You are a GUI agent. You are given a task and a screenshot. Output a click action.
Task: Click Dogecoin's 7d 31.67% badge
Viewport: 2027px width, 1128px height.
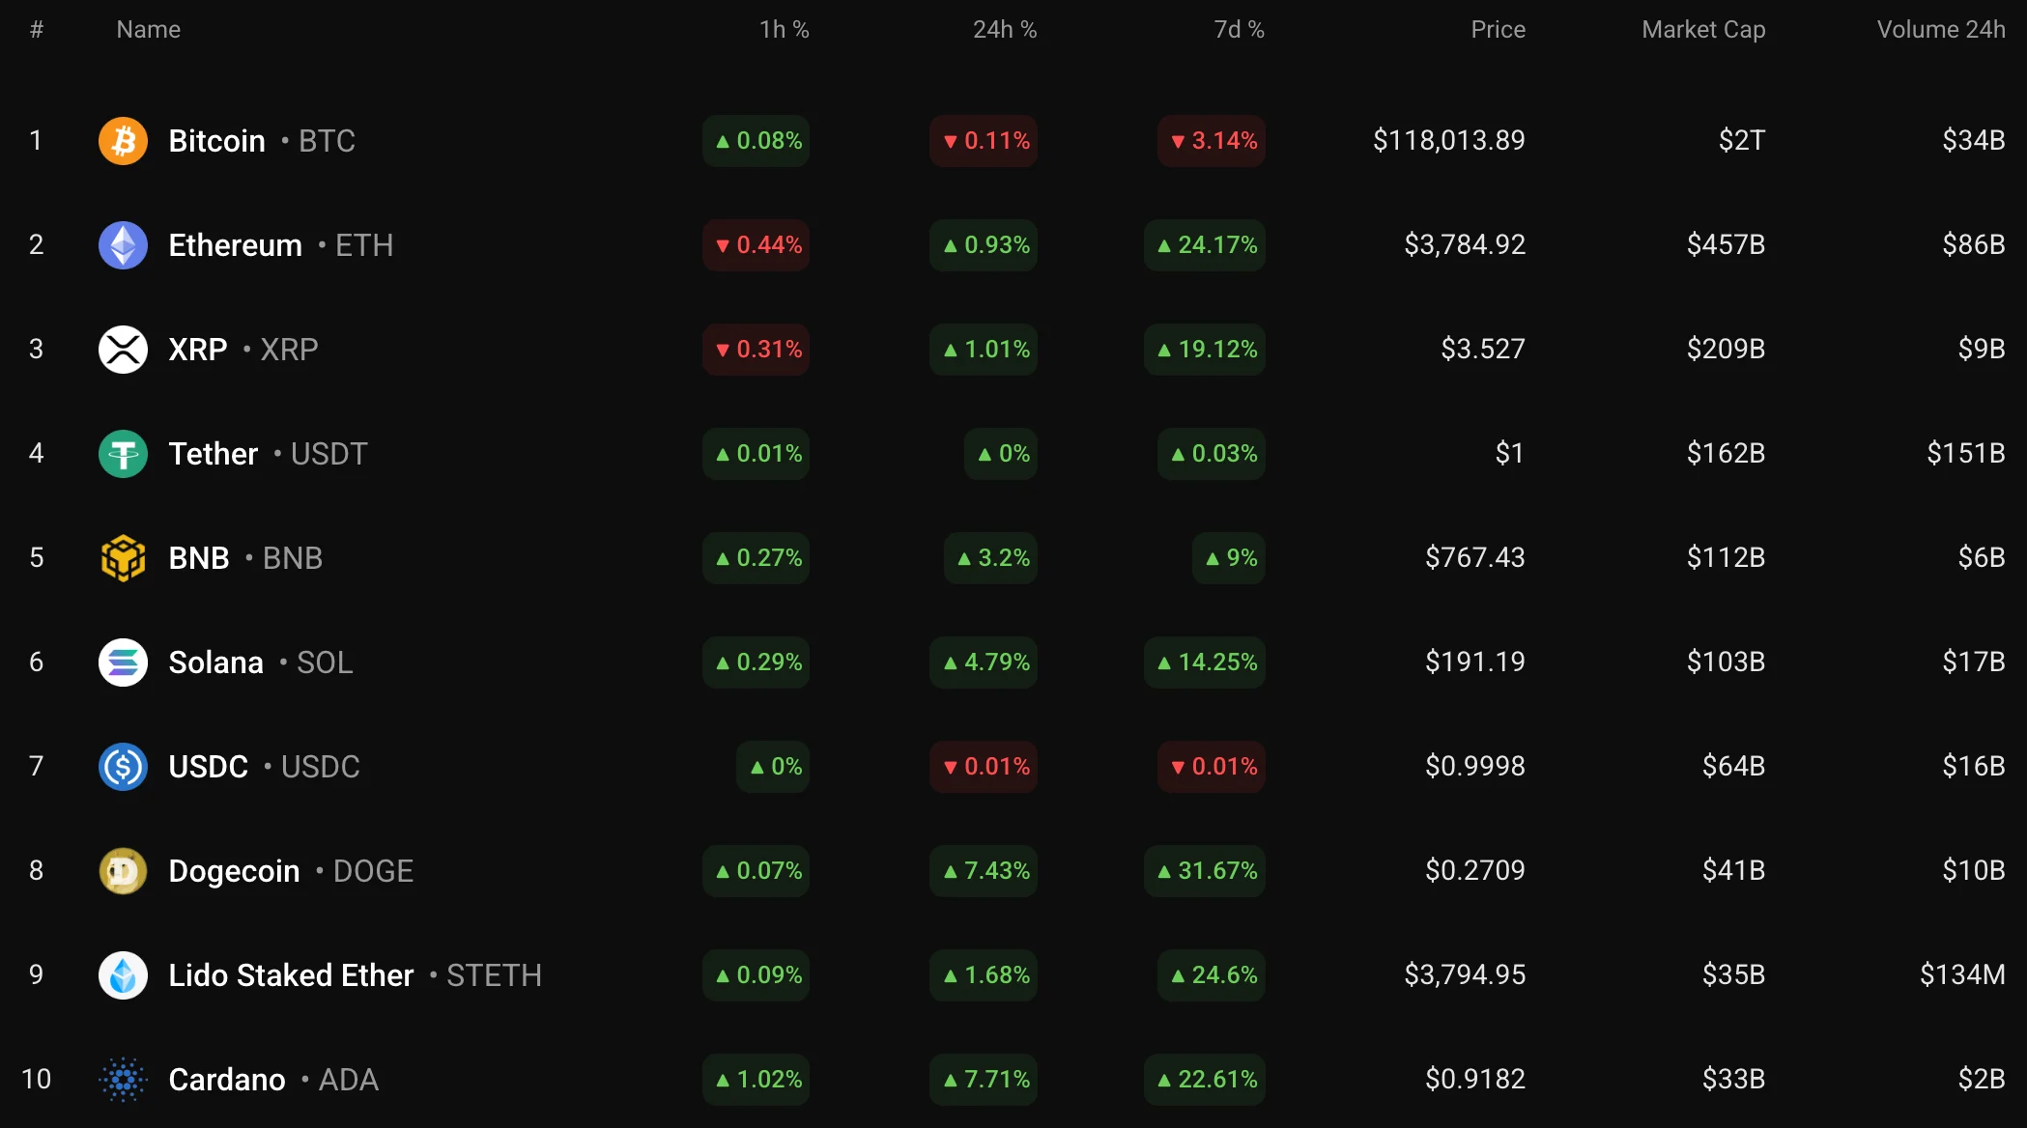[1205, 871]
